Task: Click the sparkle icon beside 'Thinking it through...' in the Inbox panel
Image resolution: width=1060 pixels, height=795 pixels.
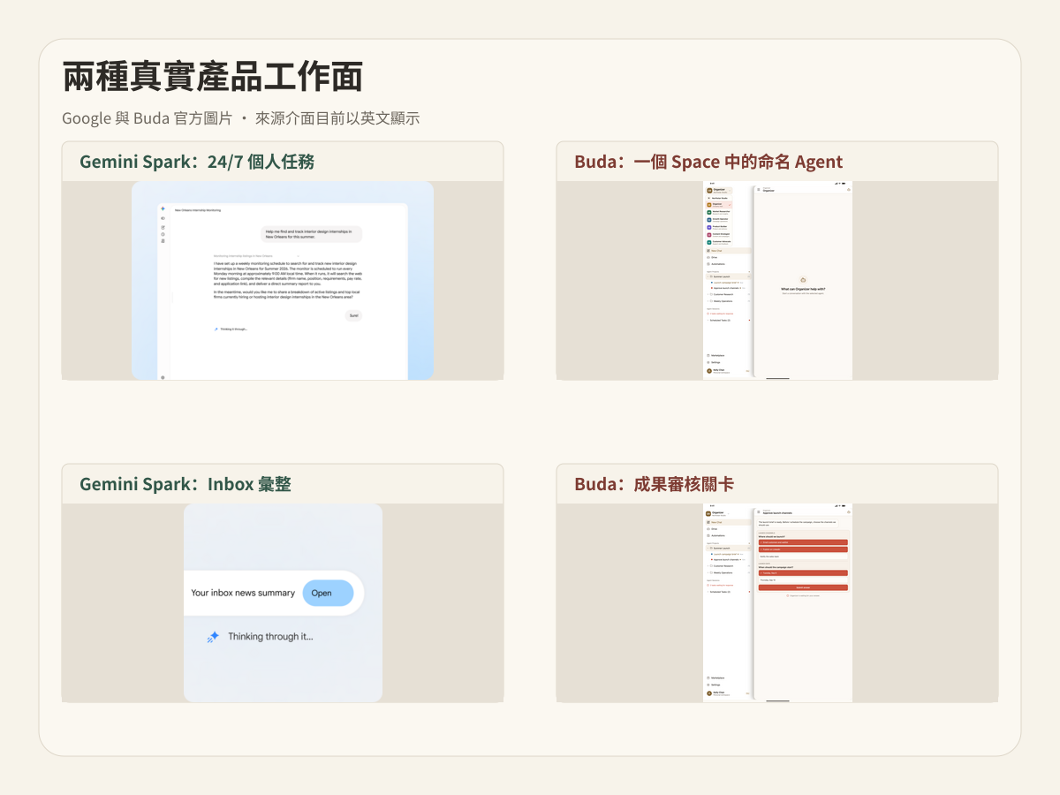Action: [213, 636]
